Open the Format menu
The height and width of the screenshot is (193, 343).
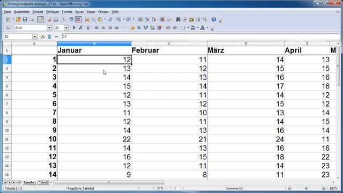click(x=67, y=12)
